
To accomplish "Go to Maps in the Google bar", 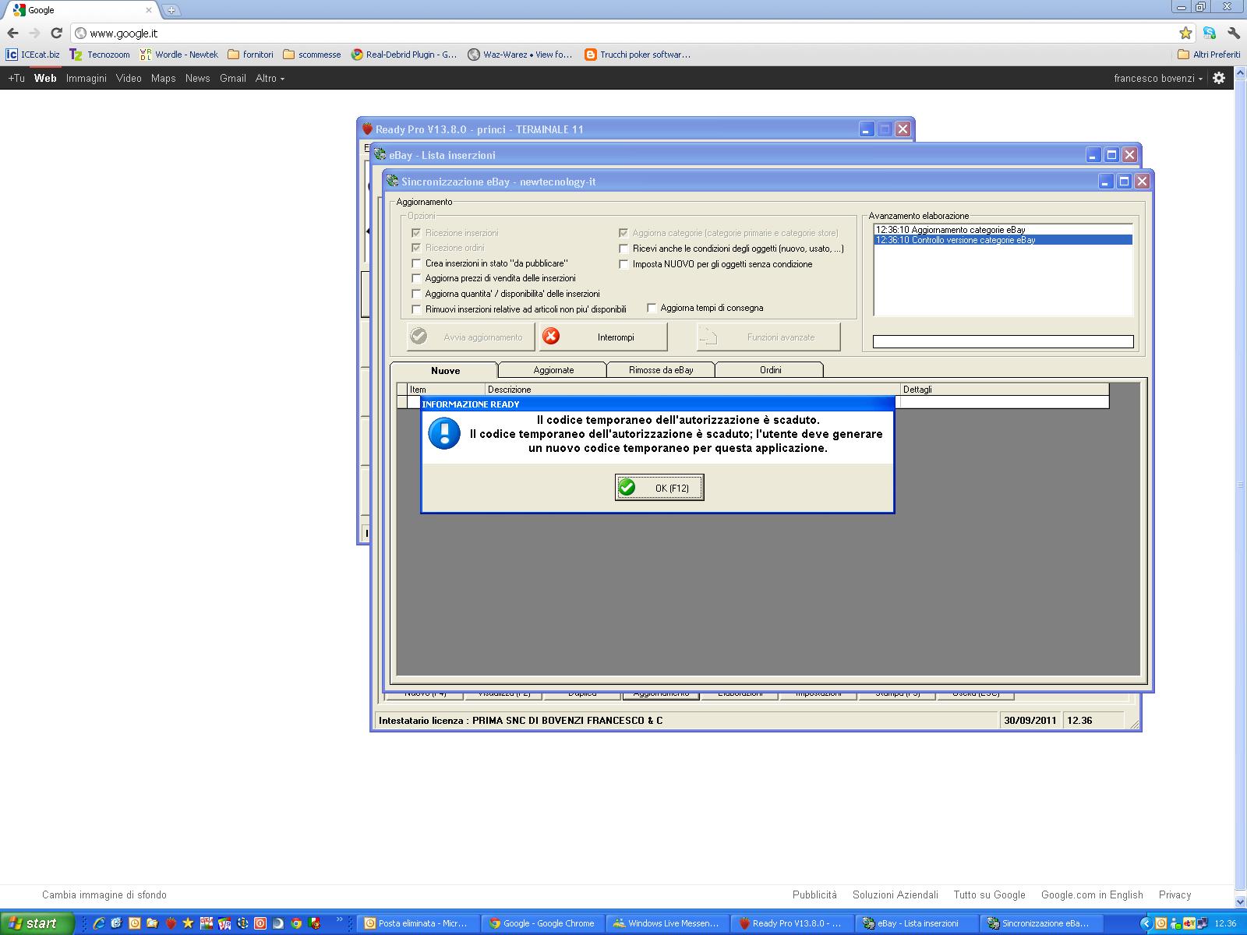I will point(164,78).
